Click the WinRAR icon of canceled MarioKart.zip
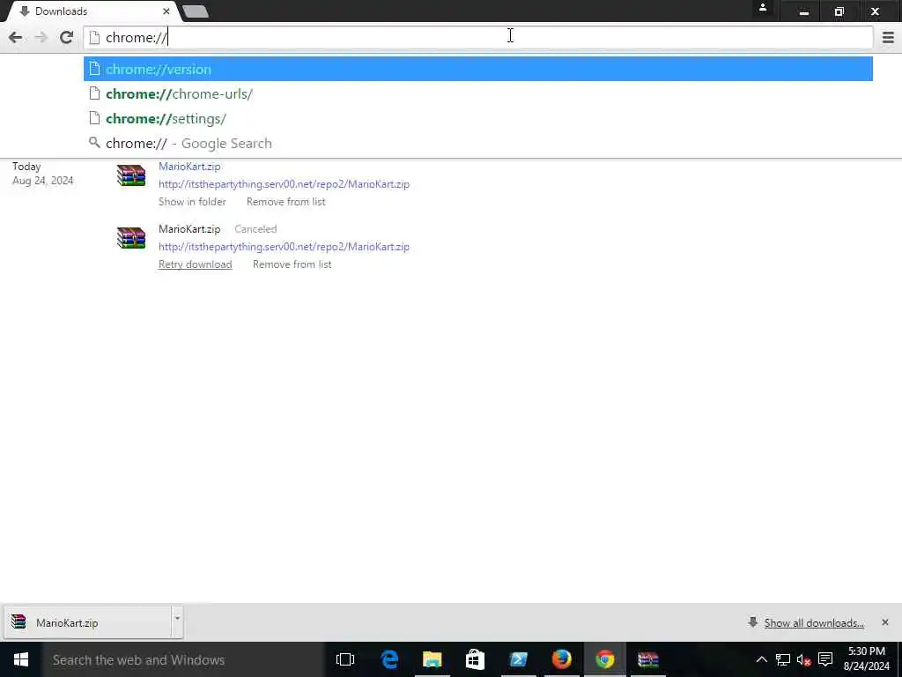 point(131,238)
